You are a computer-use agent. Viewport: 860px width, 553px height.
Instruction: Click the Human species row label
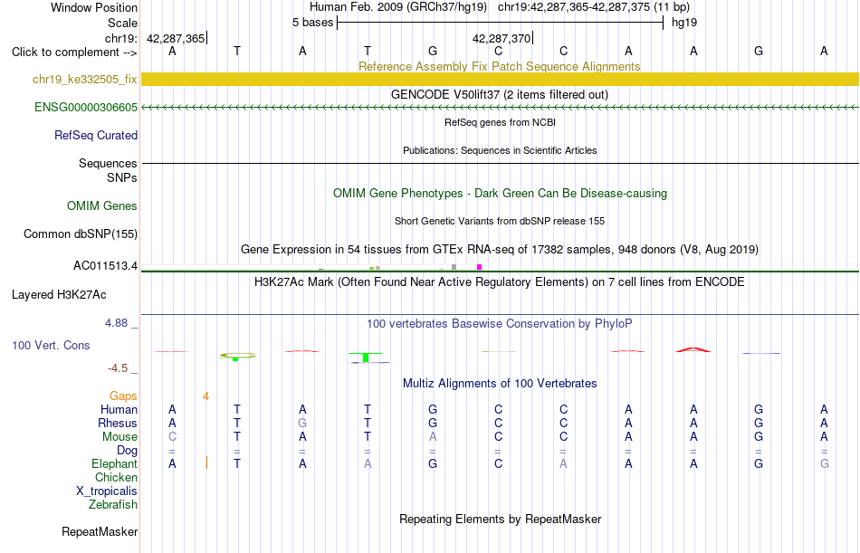click(119, 409)
